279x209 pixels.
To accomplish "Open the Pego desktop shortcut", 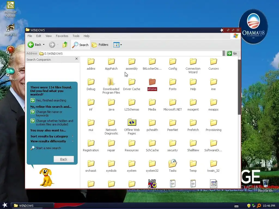I will (x=10, y=52).
